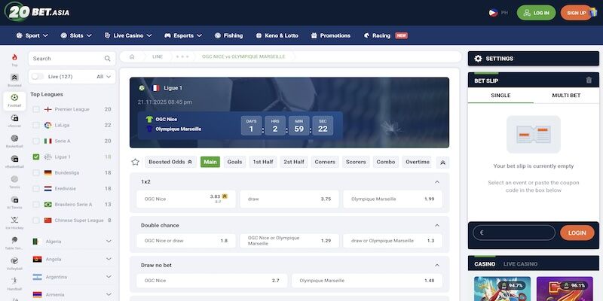
Task: Click the 20BET.ASIA logo
Action: point(37,12)
